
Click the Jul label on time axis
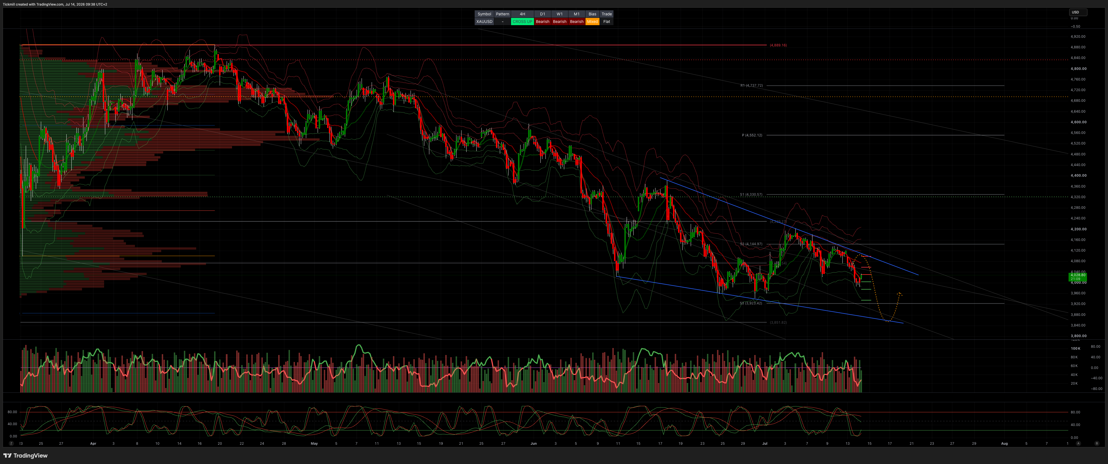coord(765,443)
